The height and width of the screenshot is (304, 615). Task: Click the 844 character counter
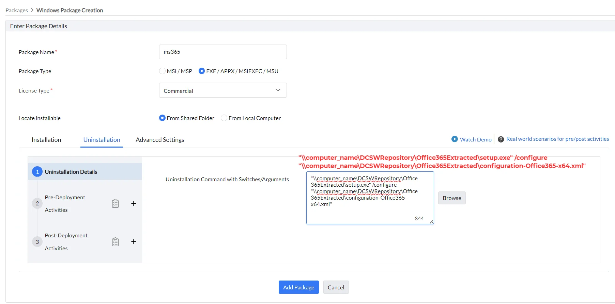pos(419,219)
